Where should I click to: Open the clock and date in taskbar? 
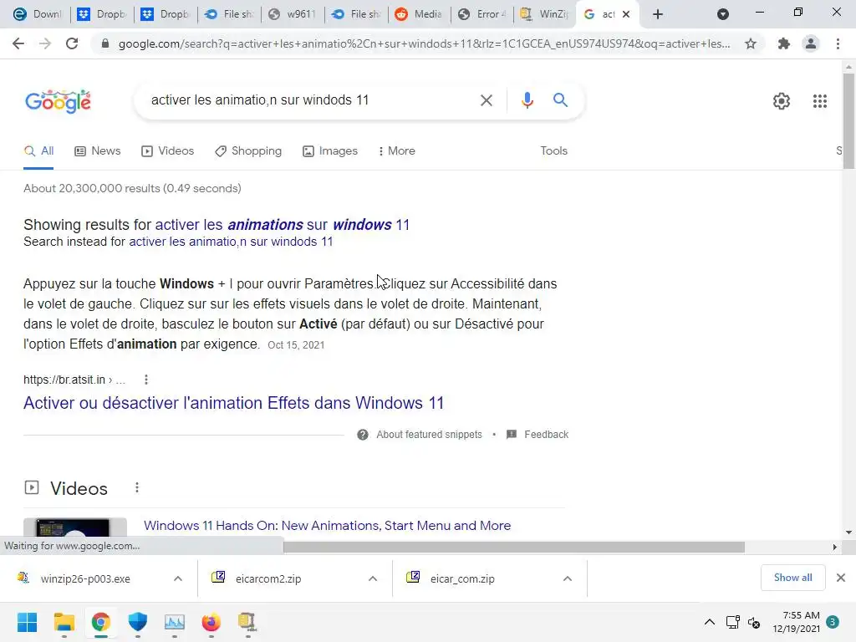(796, 622)
